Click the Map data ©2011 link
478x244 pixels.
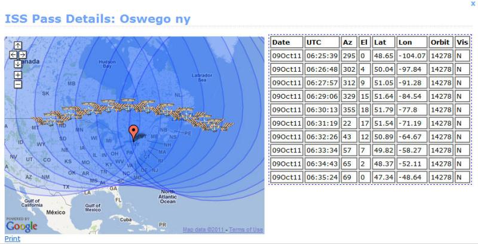204,230
